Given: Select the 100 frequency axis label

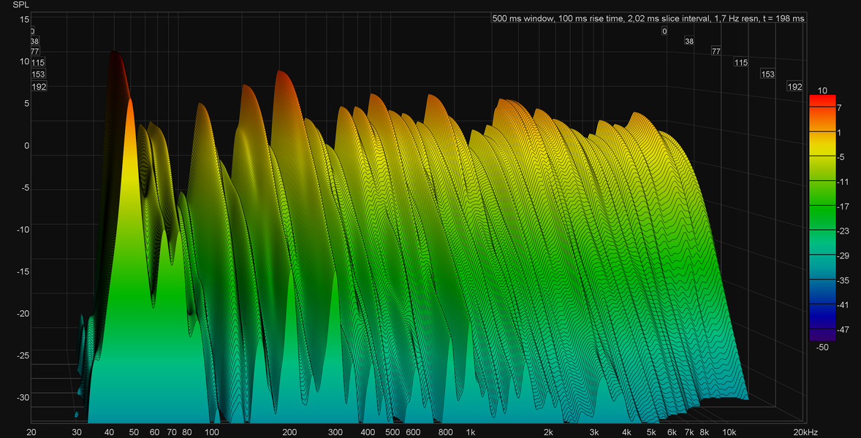Looking at the screenshot, I should tap(211, 432).
